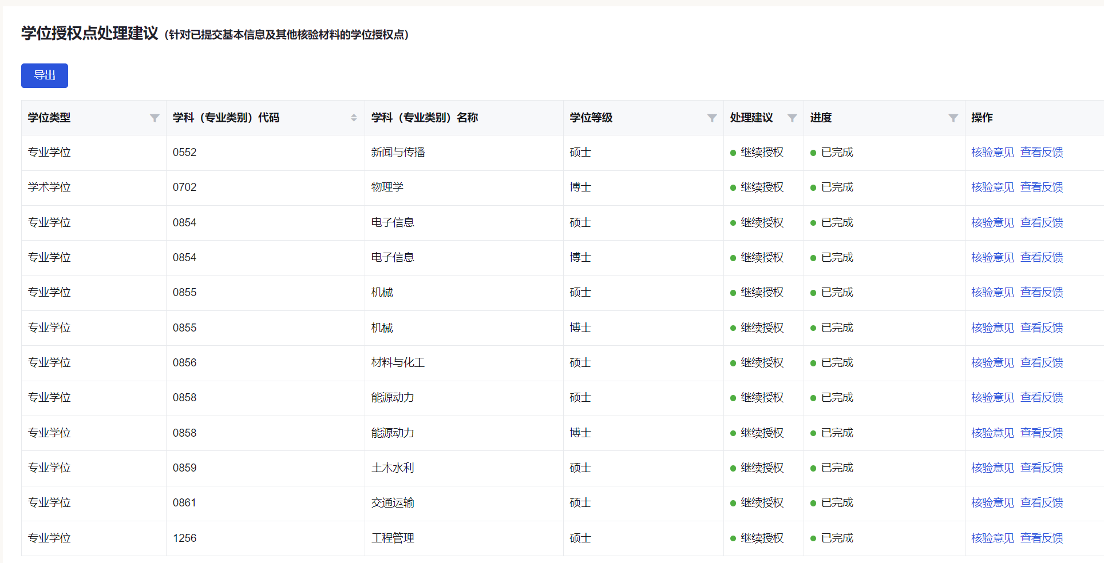This screenshot has height=563, width=1104.
Task: Open 核验意见 for 交通运输 row
Action: (992, 503)
